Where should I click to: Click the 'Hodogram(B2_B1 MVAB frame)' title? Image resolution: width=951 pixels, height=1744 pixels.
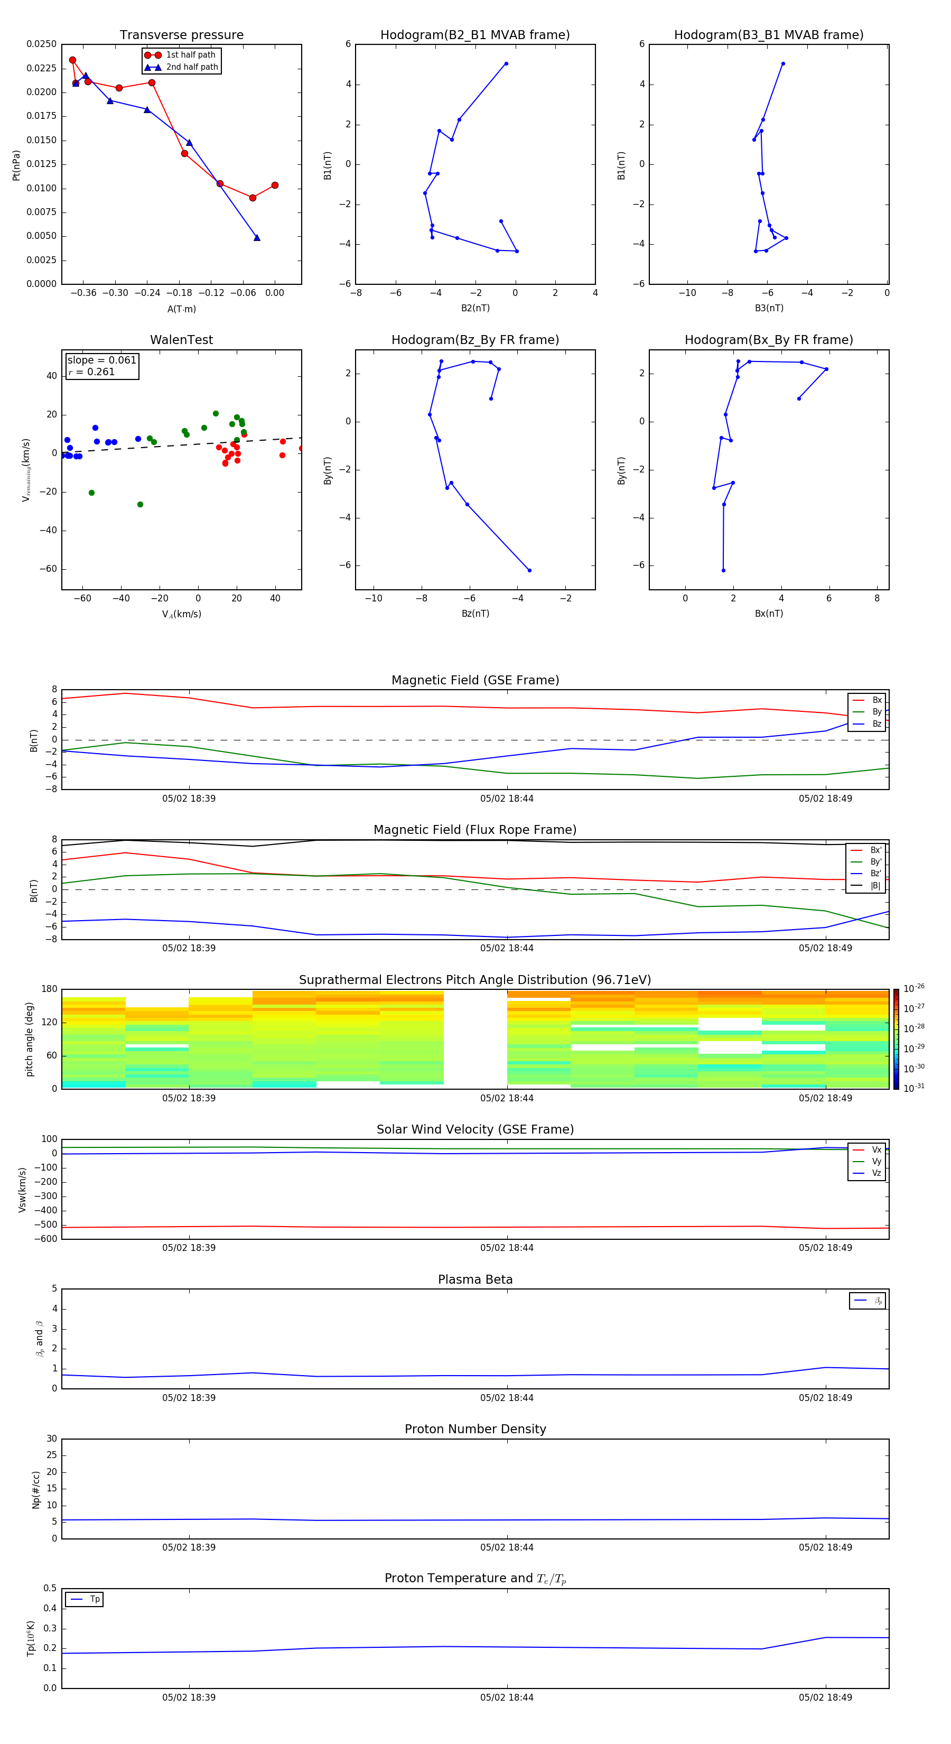[475, 35]
